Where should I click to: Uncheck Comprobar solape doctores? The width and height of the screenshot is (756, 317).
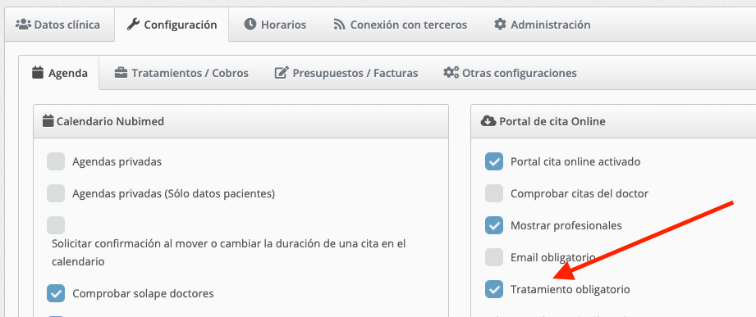point(56,293)
